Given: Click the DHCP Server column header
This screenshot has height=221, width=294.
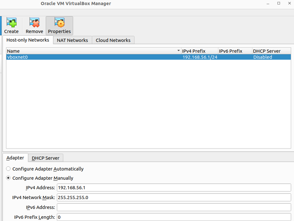Looking at the screenshot, I should pos(271,51).
